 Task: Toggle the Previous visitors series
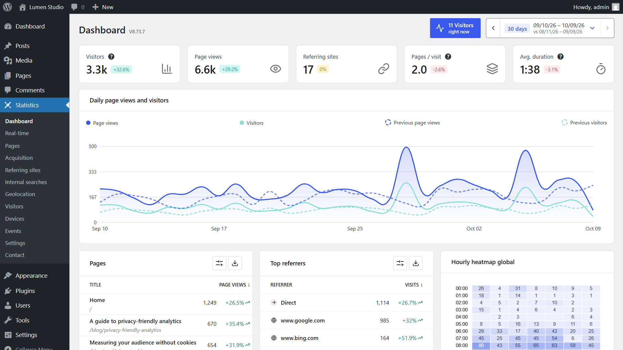tap(584, 122)
